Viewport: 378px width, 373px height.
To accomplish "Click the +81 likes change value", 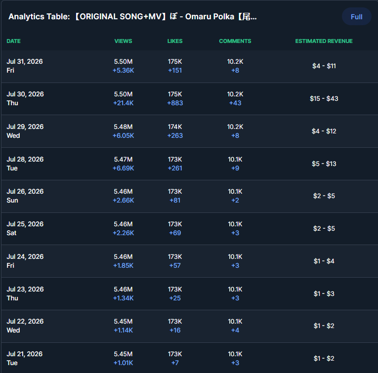I will coord(175,201).
